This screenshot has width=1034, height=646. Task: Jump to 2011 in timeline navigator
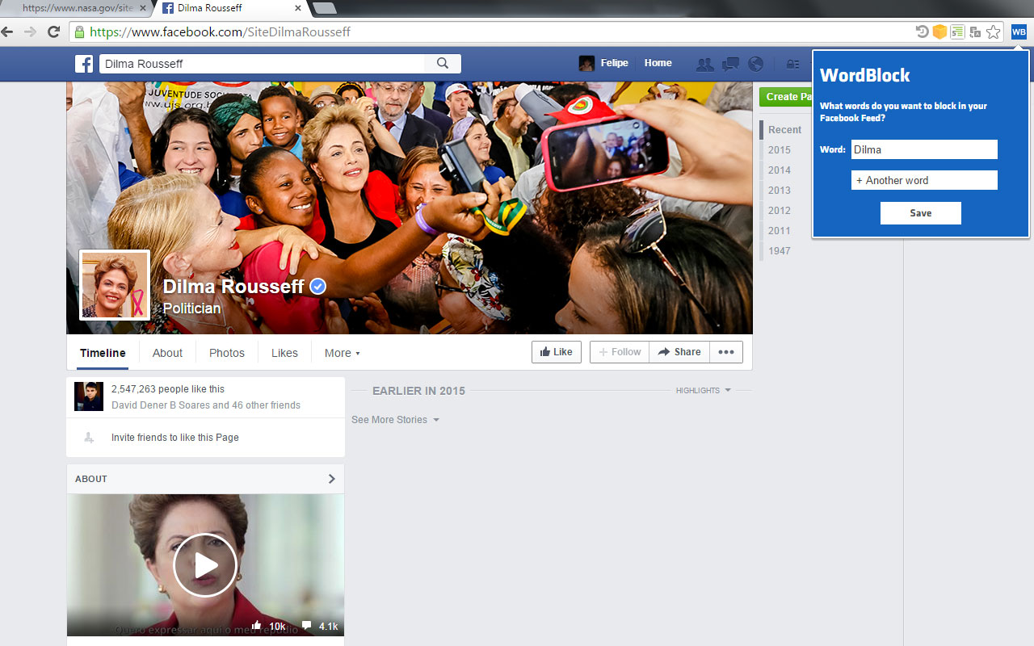tap(780, 231)
